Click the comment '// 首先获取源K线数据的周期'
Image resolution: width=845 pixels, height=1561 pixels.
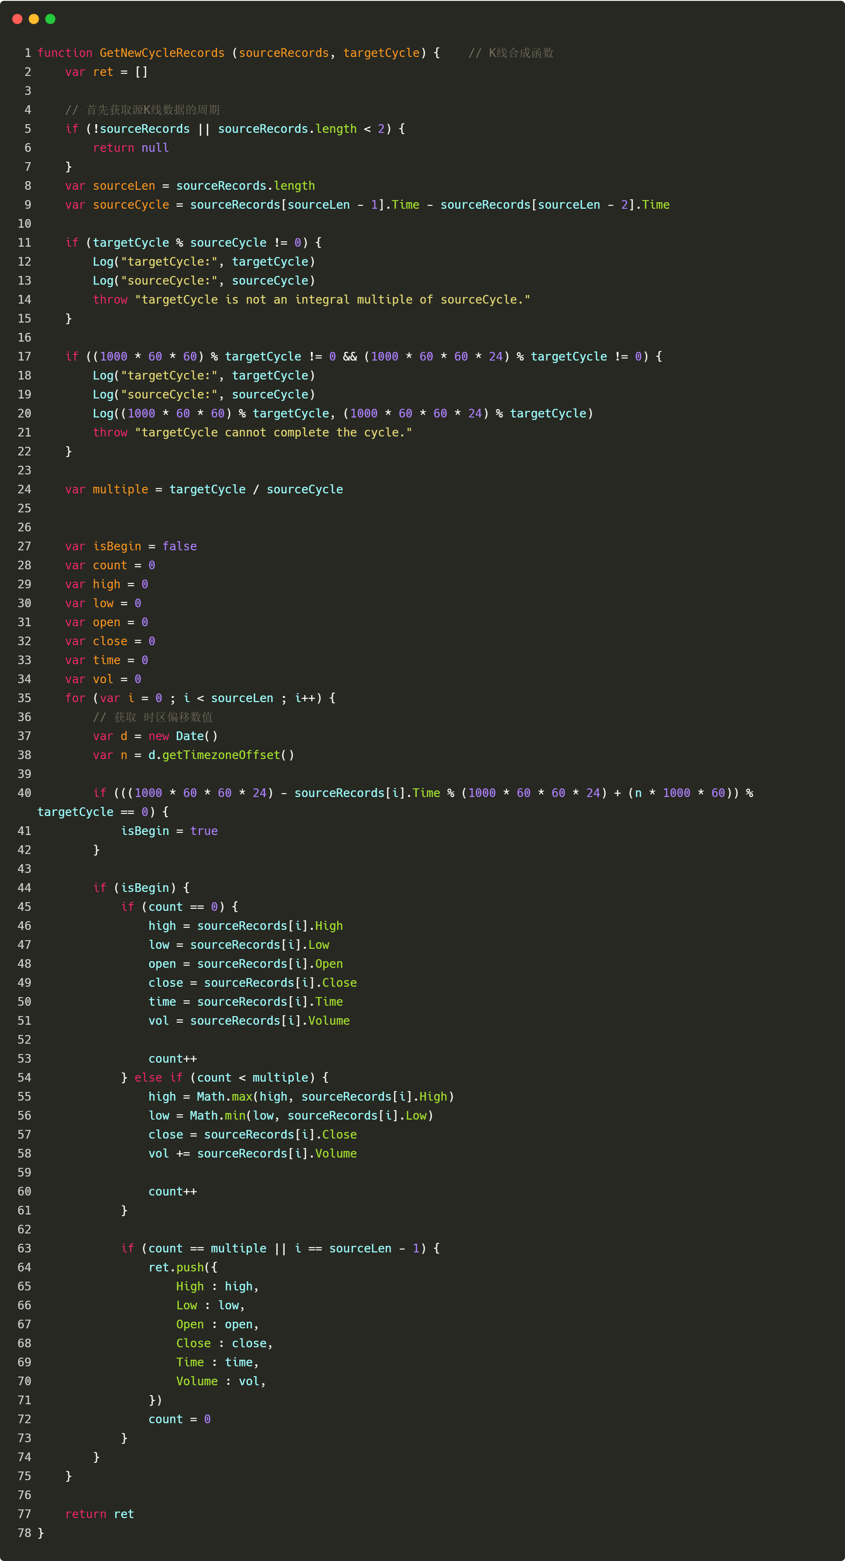click(142, 110)
